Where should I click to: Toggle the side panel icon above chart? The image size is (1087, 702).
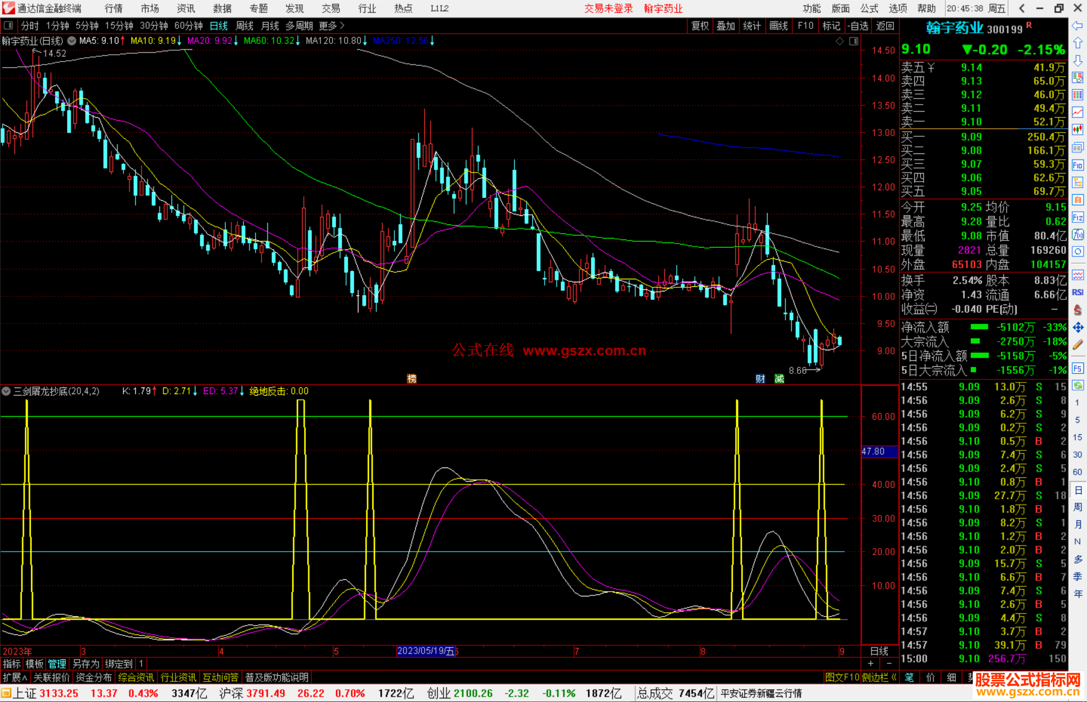click(x=853, y=41)
